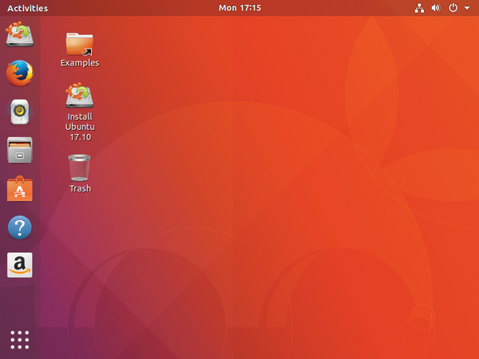This screenshot has width=479, height=359.
Task: Open the Activities overview
Action: point(27,8)
